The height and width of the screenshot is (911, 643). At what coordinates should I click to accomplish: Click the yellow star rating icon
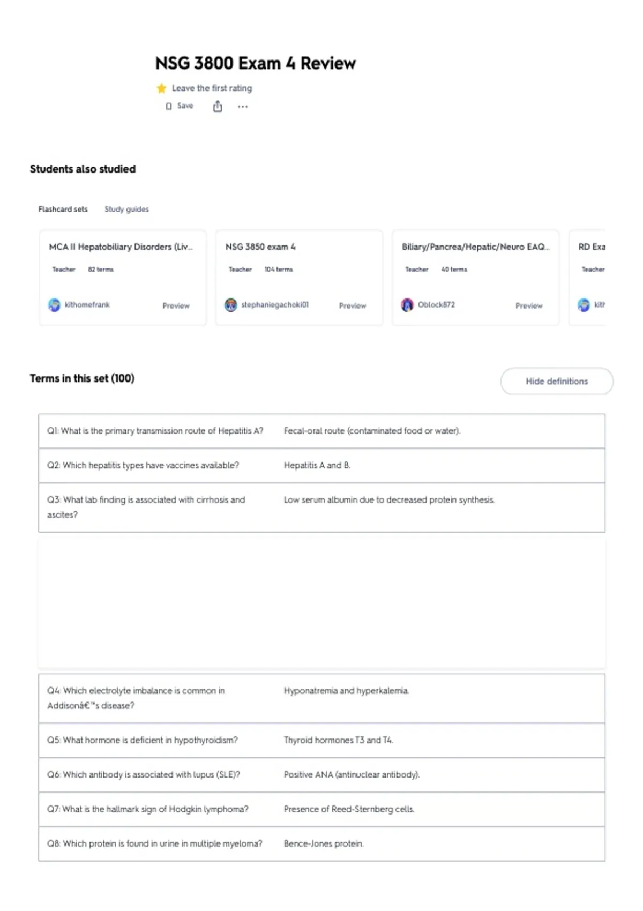(x=161, y=88)
